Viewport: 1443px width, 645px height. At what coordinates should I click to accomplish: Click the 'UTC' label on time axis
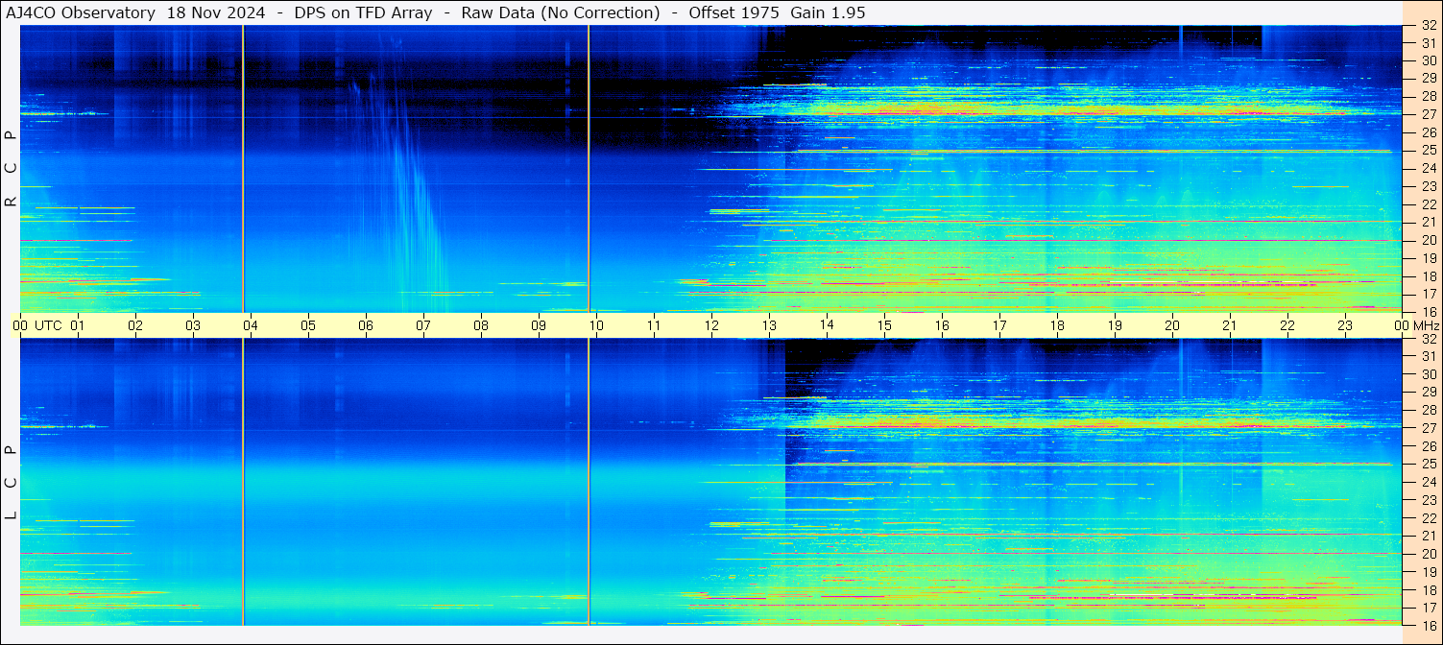(48, 325)
